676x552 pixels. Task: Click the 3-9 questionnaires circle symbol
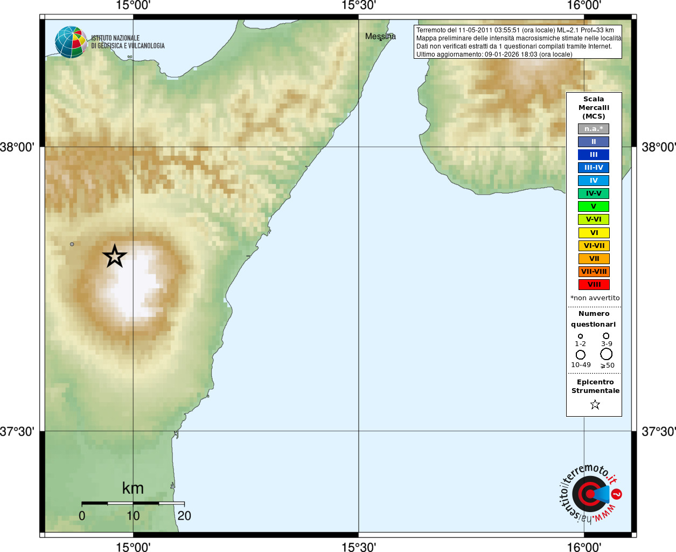[x=606, y=336]
